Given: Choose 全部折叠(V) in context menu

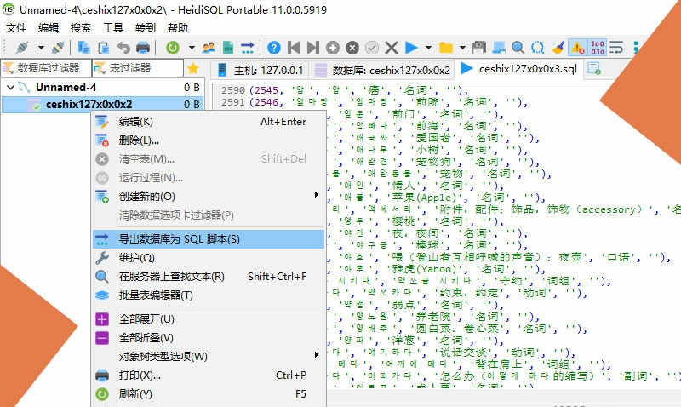Looking at the screenshot, I should pyautogui.click(x=209, y=337).
